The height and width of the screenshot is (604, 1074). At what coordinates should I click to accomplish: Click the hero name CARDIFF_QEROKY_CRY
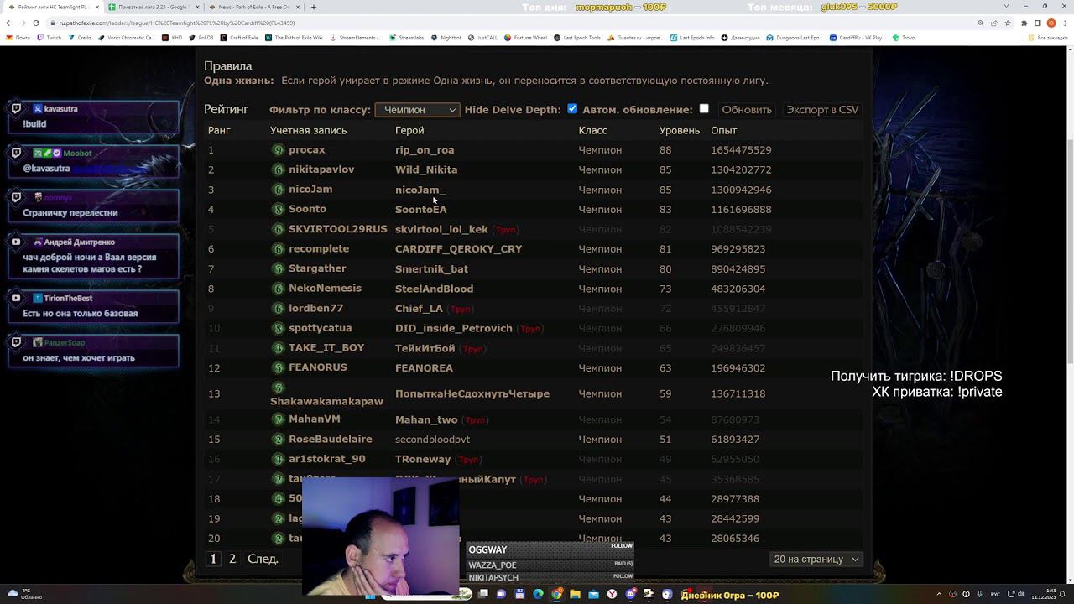[458, 249]
